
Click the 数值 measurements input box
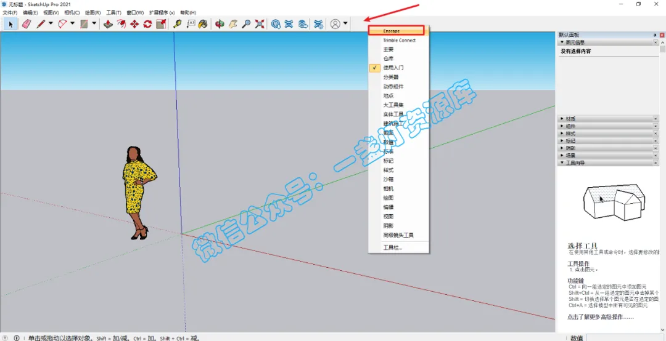click(x=626, y=338)
